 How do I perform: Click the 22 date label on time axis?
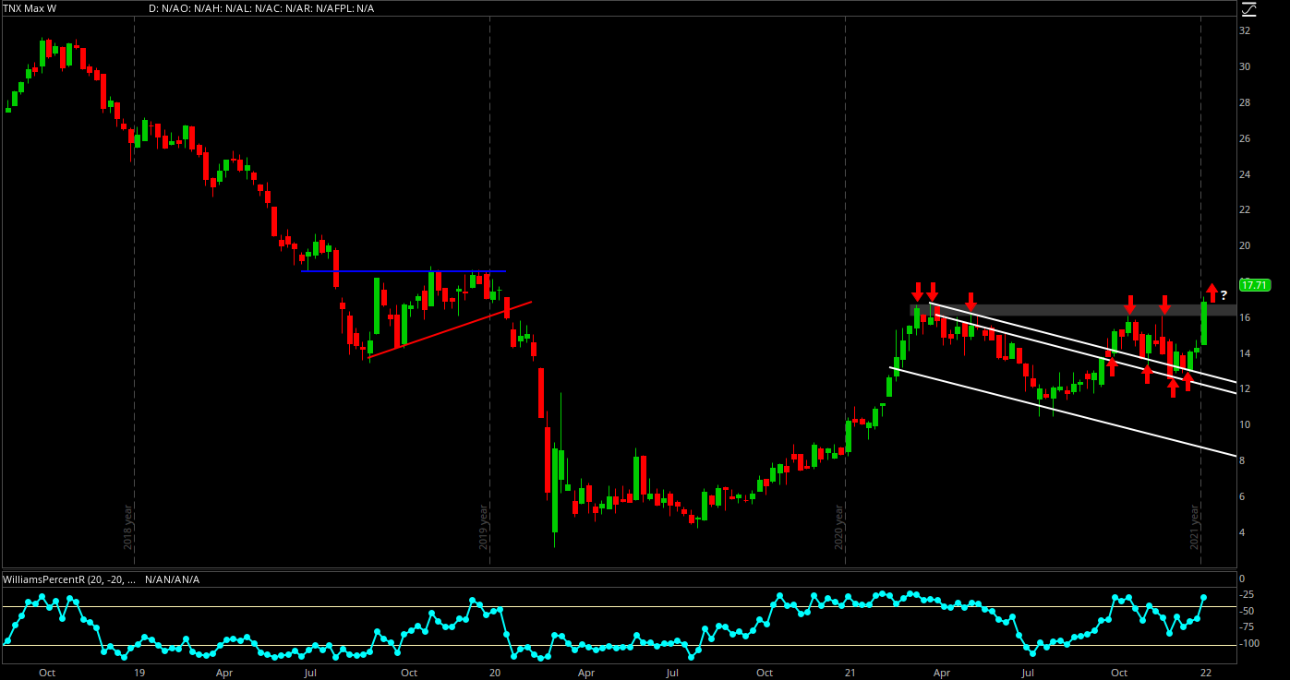click(x=1207, y=673)
